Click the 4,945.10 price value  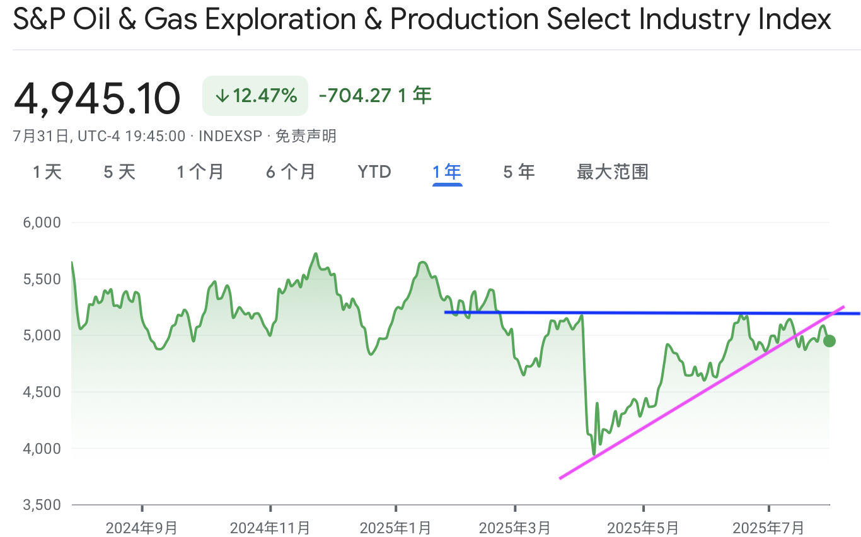[97, 98]
